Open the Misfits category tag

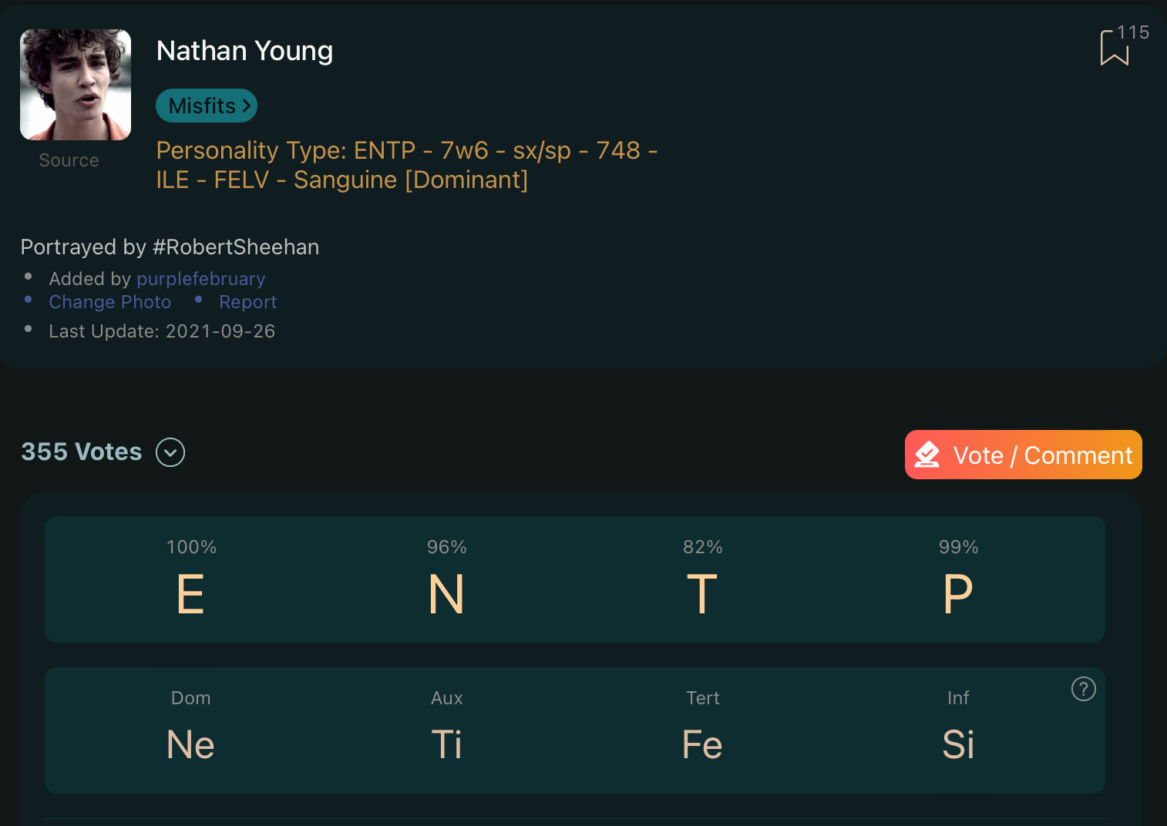(207, 106)
